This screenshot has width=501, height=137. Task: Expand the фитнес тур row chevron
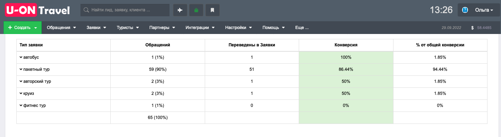pos(21,105)
